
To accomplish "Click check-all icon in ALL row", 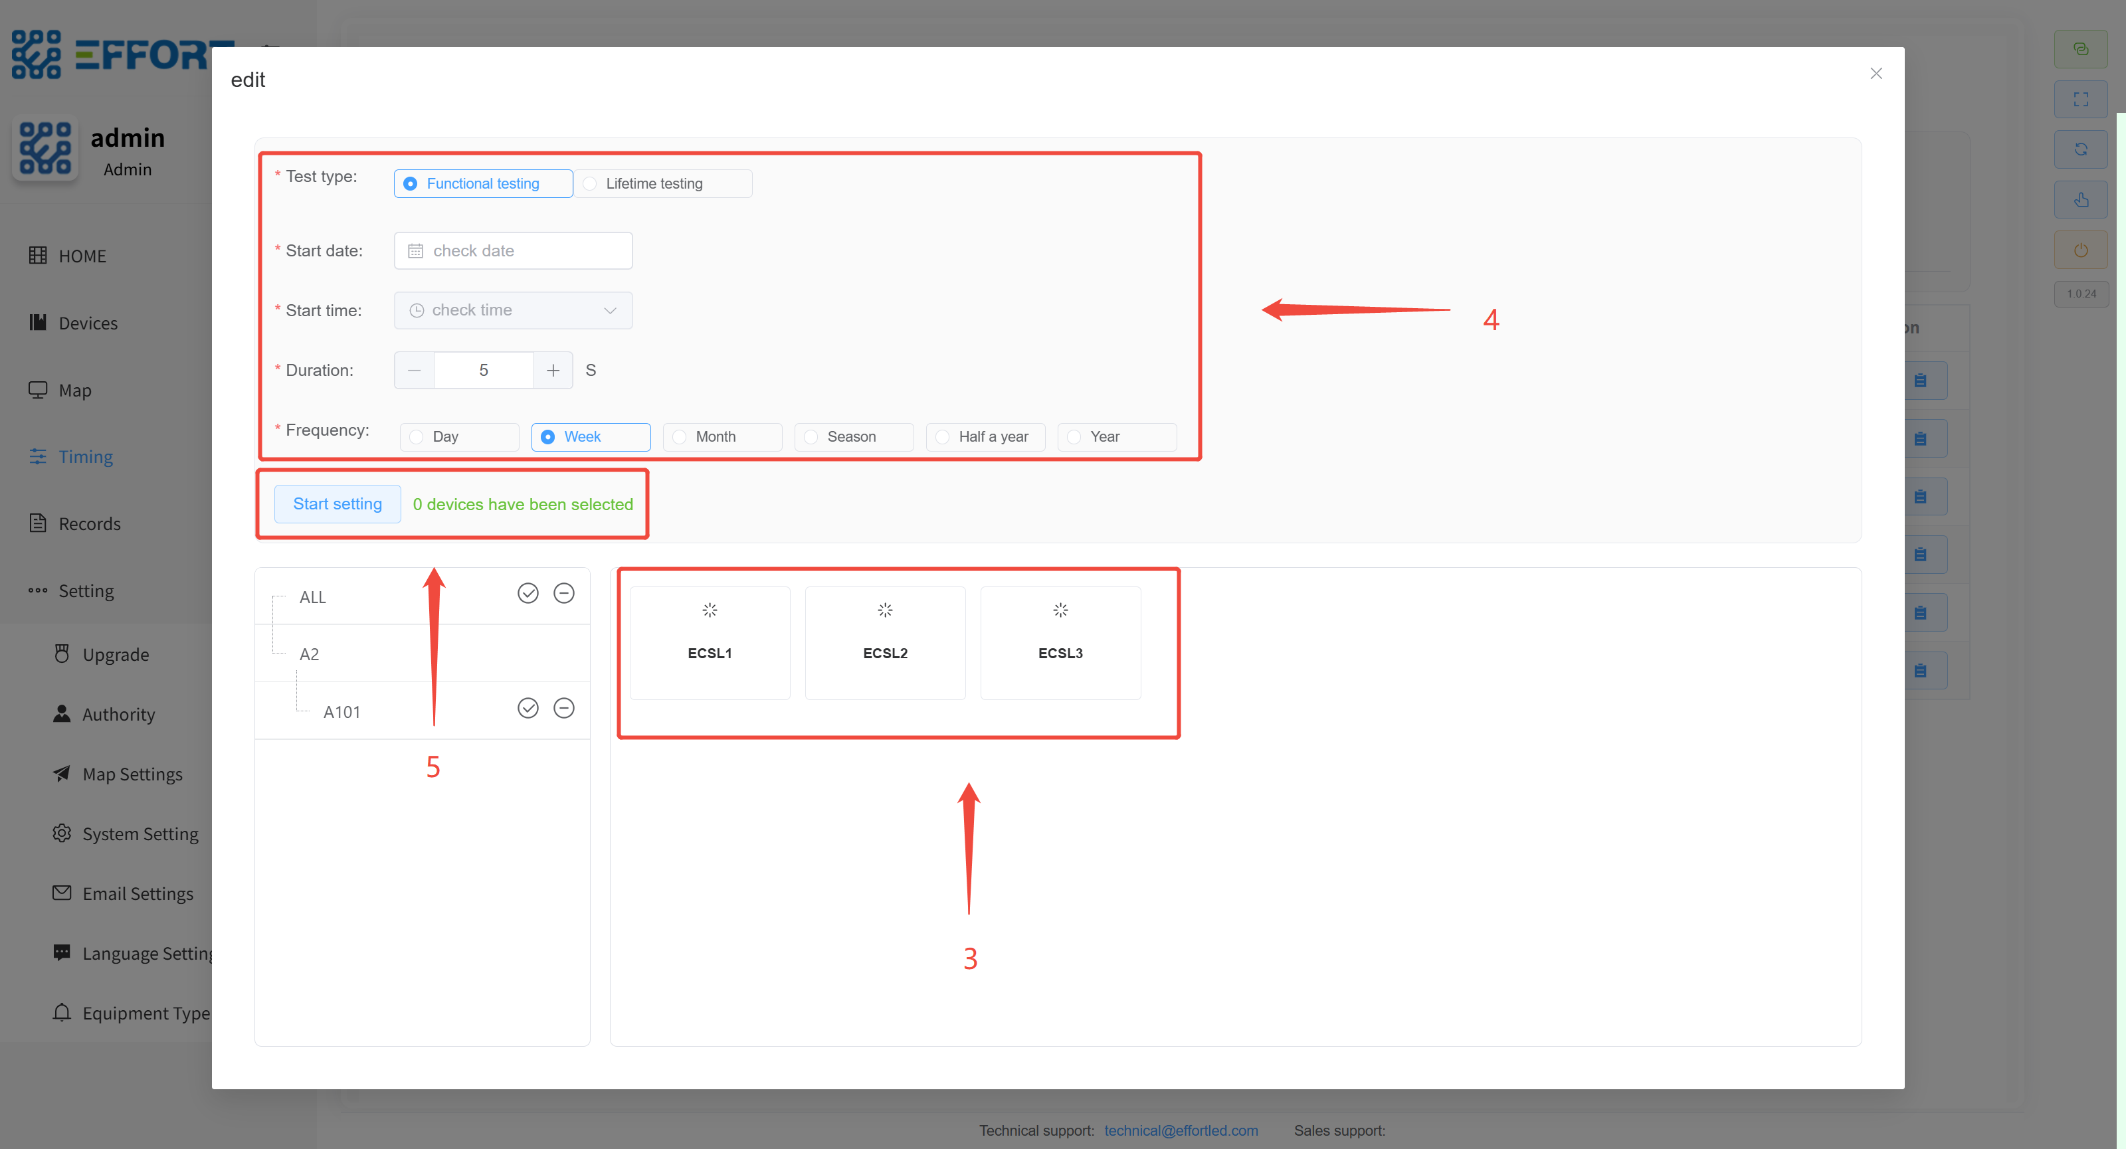I will click(528, 594).
